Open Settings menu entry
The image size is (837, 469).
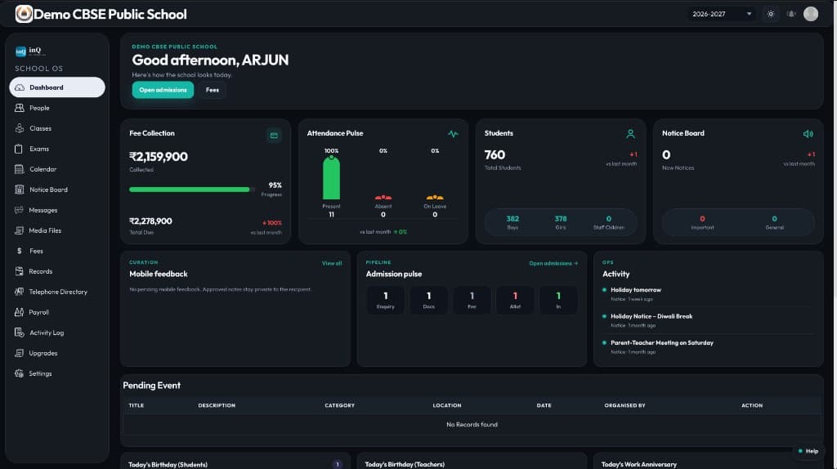click(57, 373)
